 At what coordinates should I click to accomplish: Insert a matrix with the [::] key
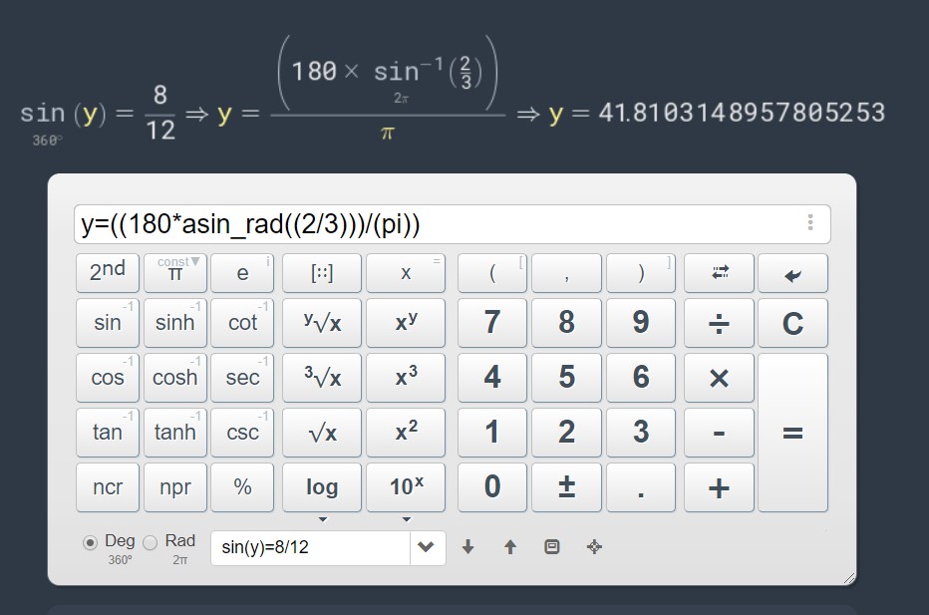321,273
